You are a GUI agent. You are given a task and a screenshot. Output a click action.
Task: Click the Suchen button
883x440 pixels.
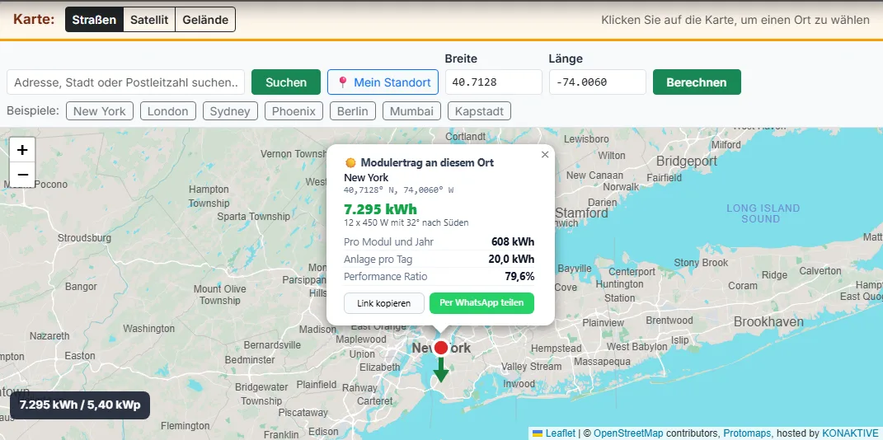tap(286, 82)
